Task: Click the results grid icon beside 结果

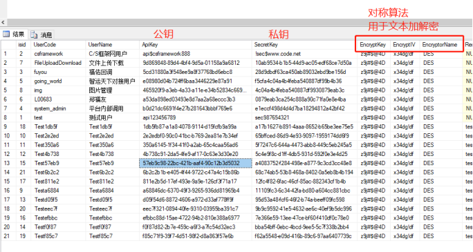Action: point(6,34)
